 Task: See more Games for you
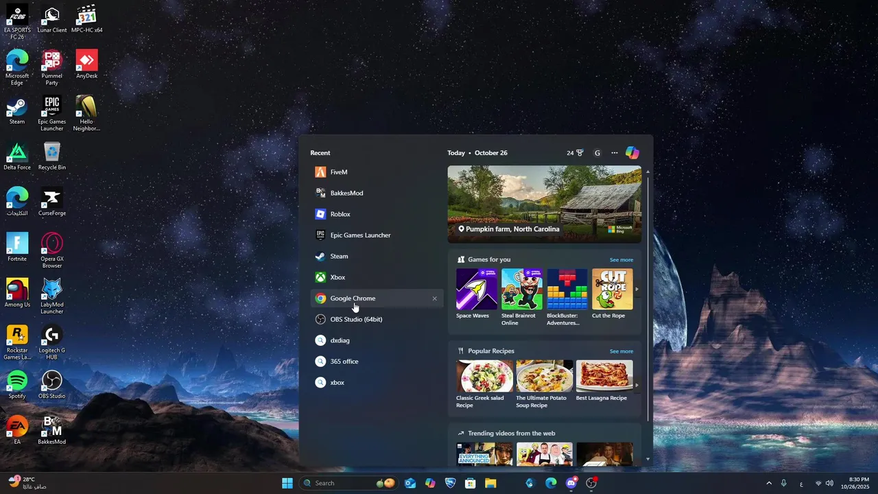pos(621,260)
